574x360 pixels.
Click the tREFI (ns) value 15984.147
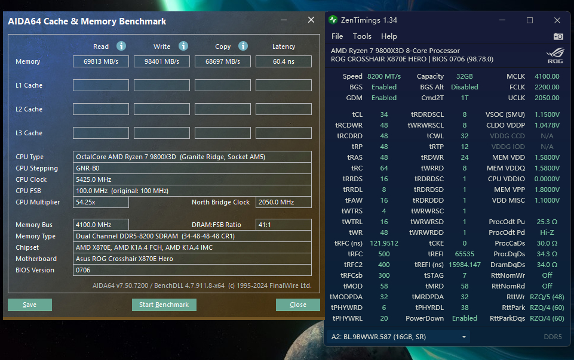(465, 265)
